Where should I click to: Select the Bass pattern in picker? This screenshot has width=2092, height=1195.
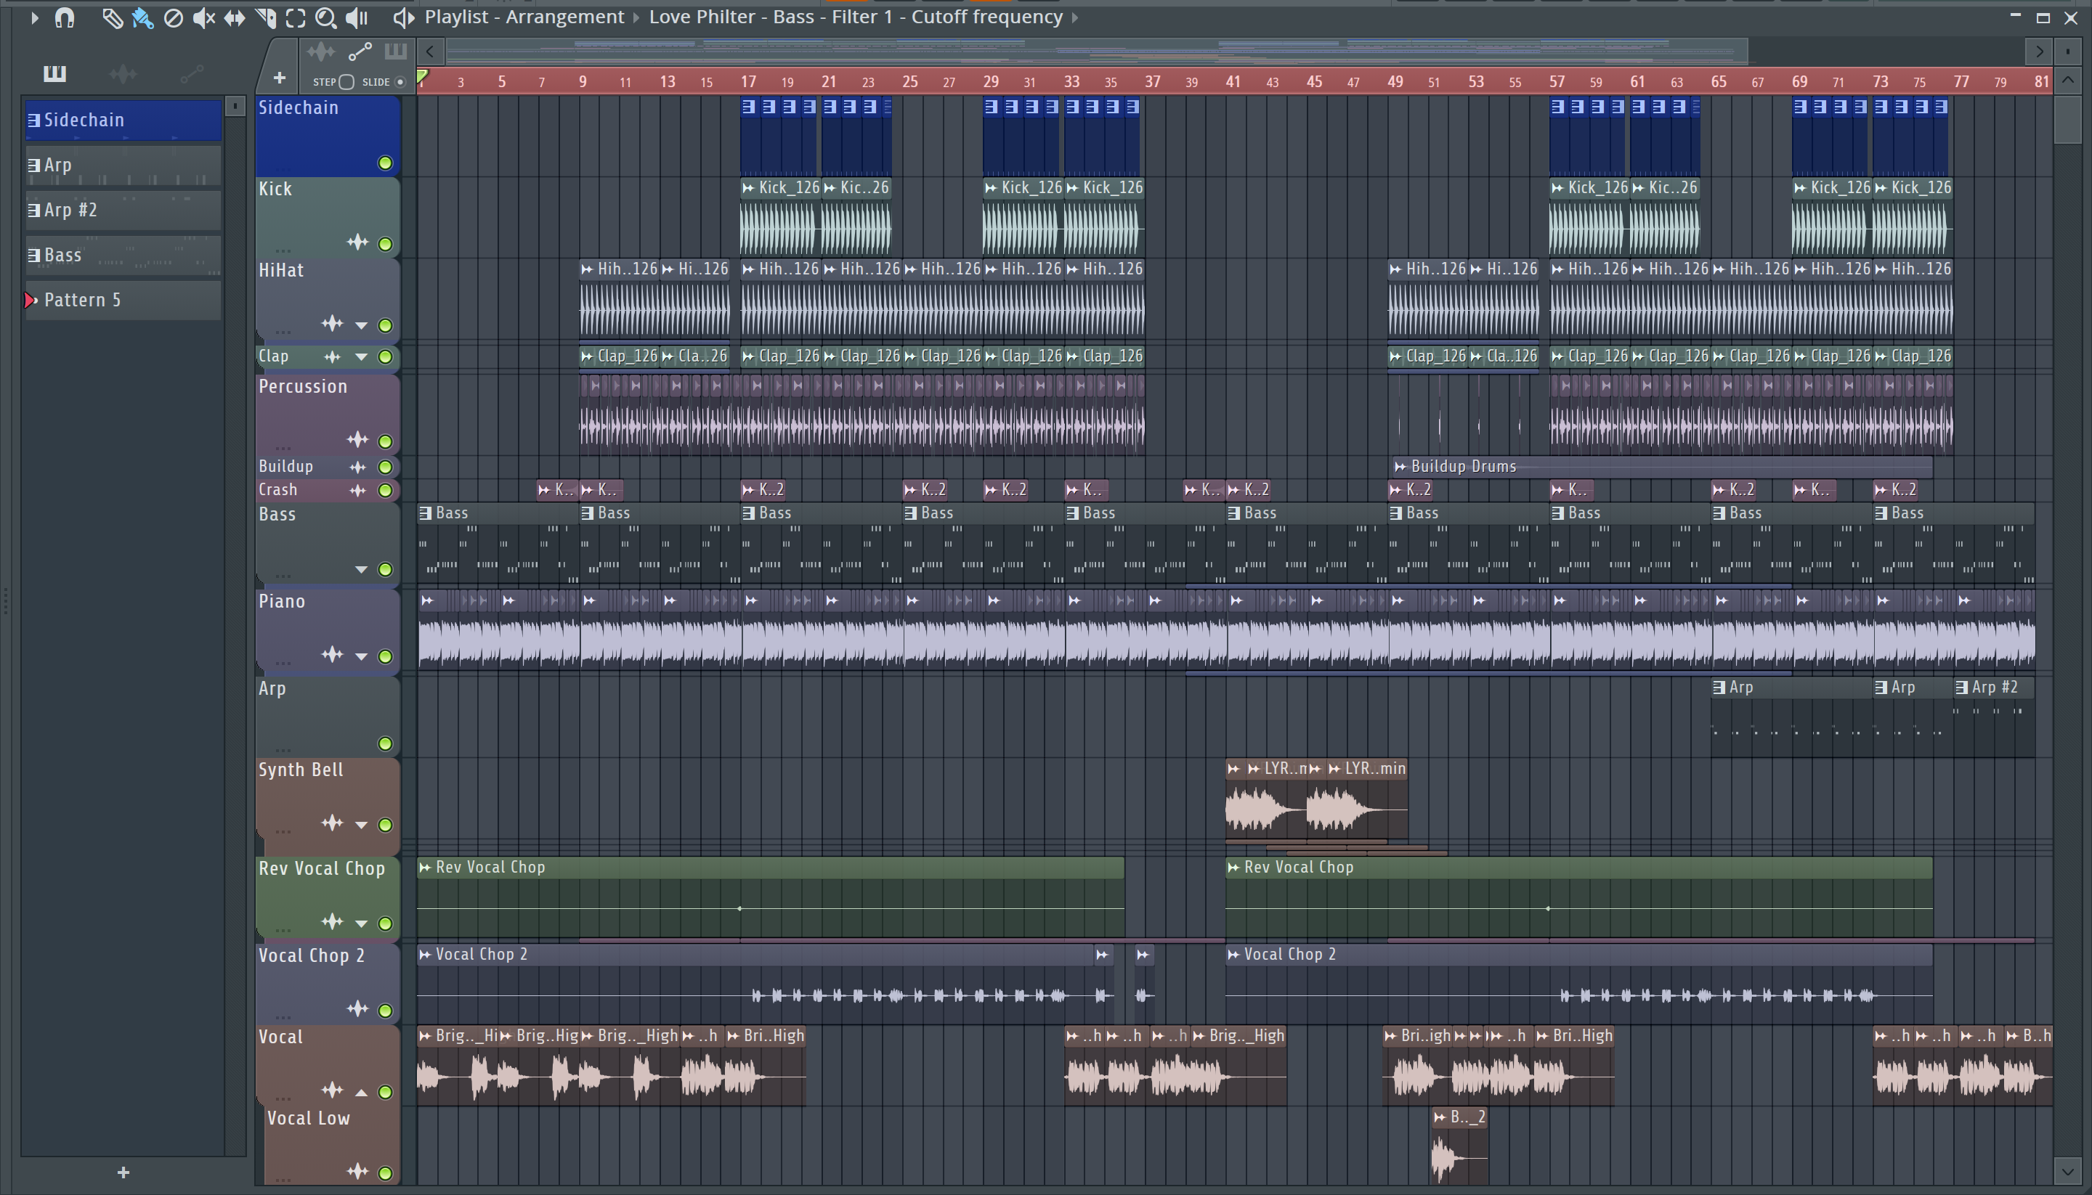click(123, 256)
